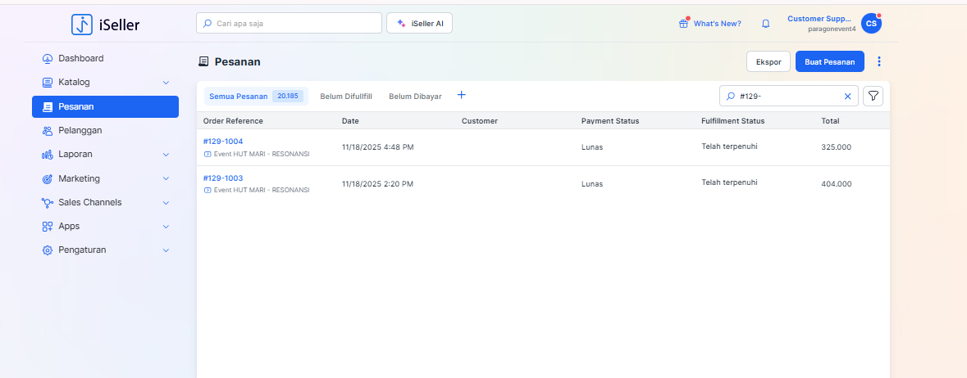Open the Dashboard sidebar item

point(80,59)
